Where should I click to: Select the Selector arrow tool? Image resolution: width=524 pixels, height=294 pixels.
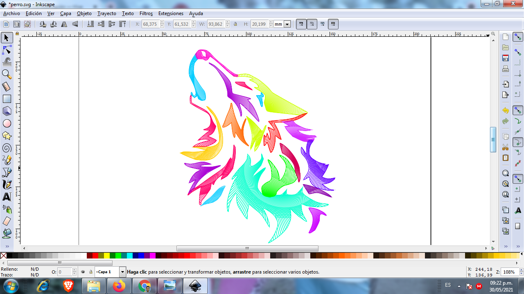7,38
